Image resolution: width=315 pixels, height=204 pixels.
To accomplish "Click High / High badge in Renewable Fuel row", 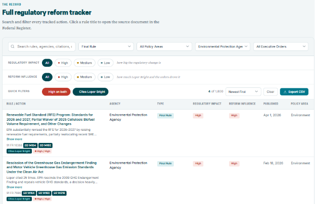I will (x=42, y=151).
